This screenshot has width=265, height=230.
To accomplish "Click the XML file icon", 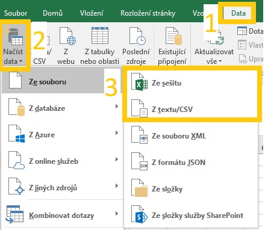I will click(139, 135).
